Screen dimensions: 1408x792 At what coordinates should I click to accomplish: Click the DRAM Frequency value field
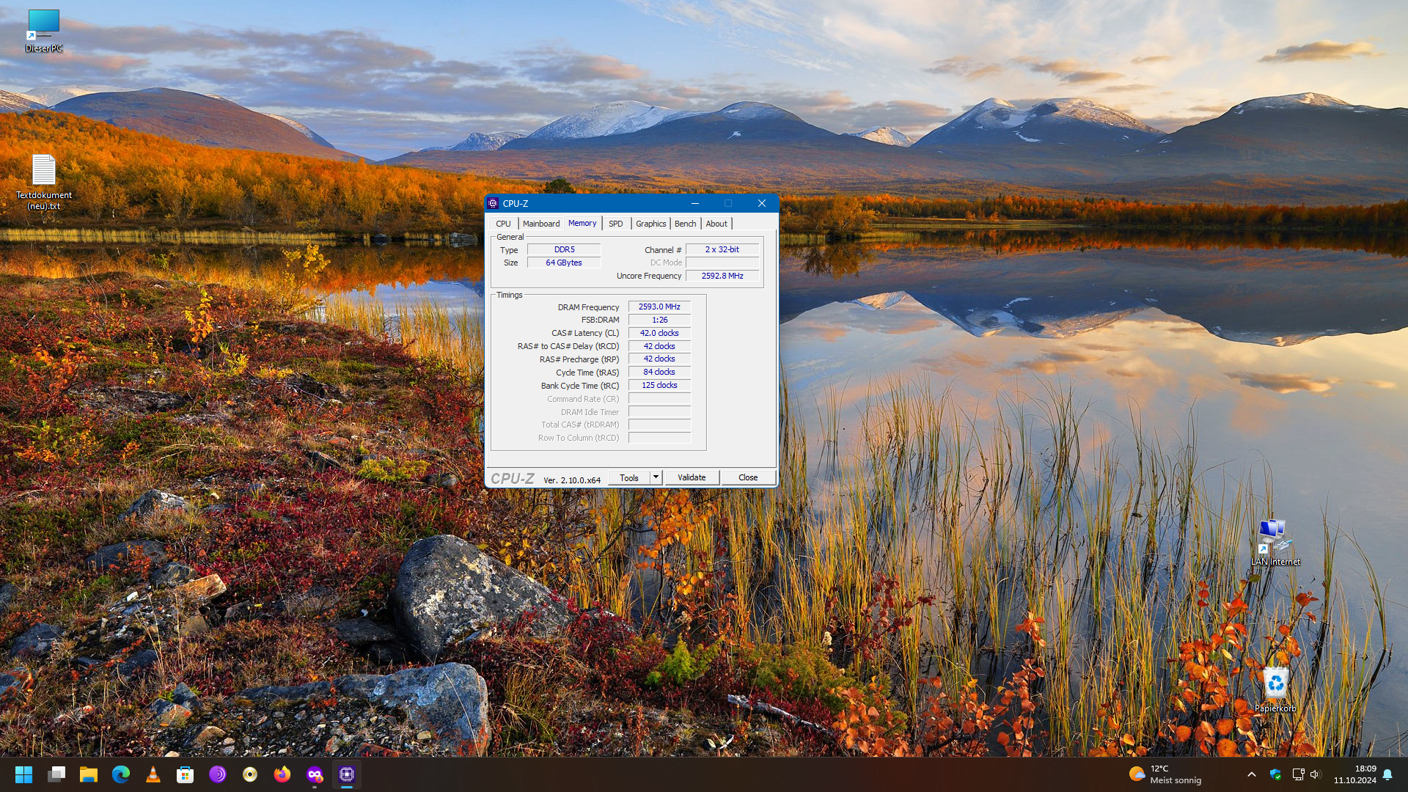659,307
